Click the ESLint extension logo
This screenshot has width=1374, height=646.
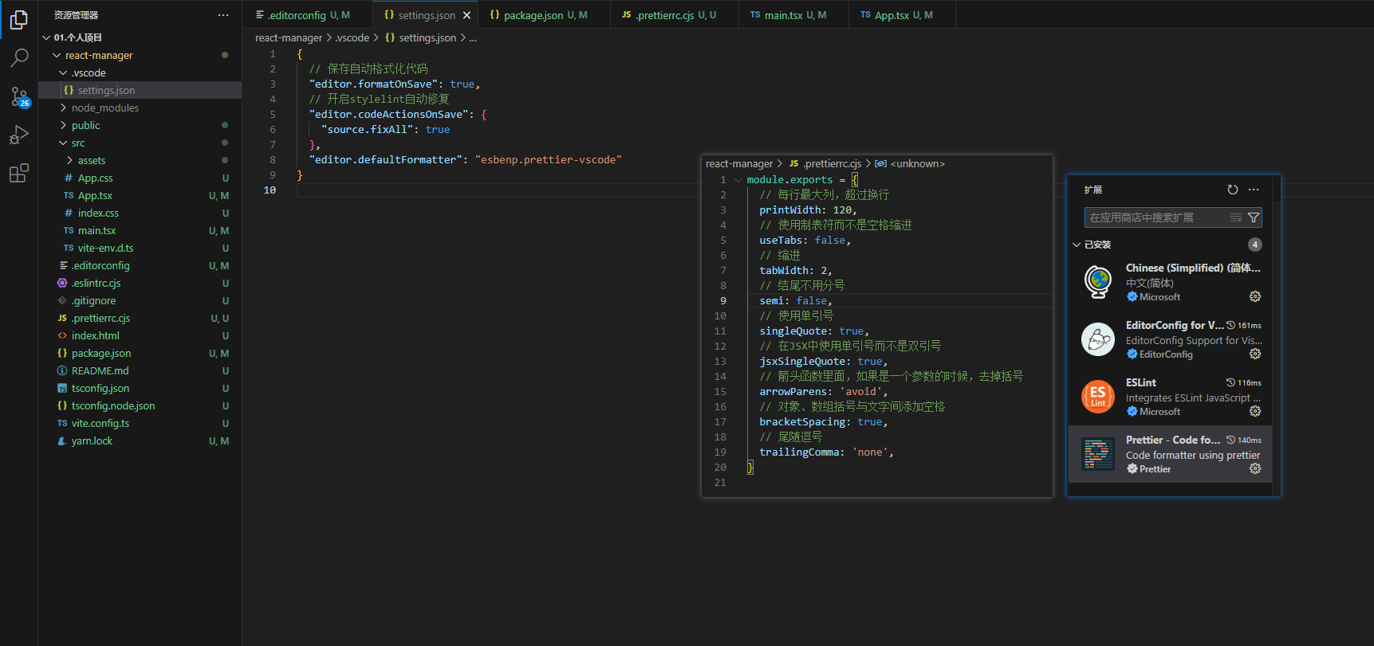(1098, 397)
